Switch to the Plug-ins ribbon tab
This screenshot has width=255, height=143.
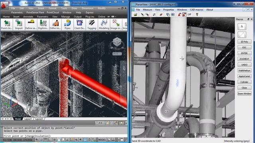pyautogui.click(x=90, y=17)
